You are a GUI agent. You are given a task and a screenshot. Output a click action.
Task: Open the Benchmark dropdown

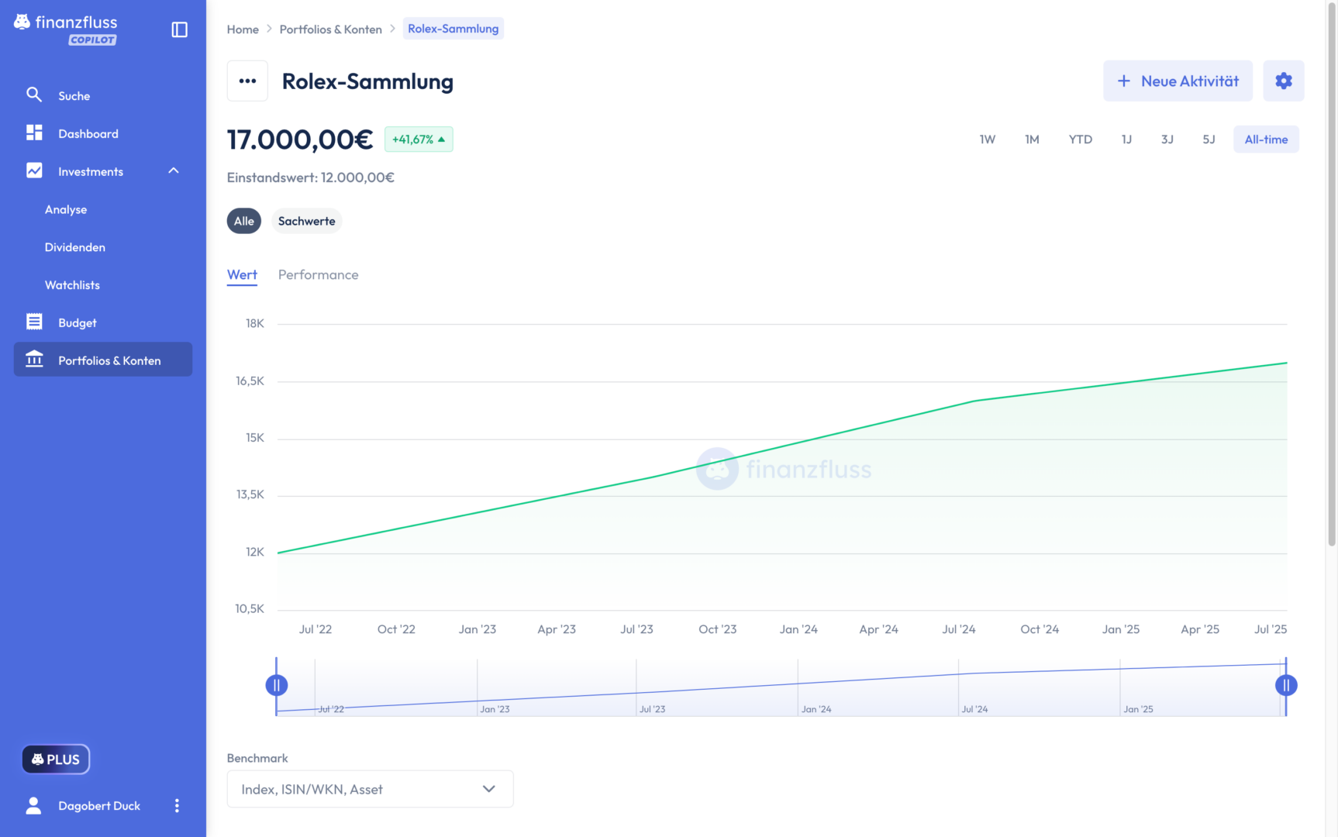pos(370,789)
